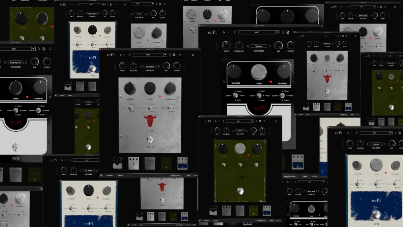The height and width of the screenshot is (227, 403).
Task: Flip mode switch on silver bull pedal
Action: tap(130, 108)
